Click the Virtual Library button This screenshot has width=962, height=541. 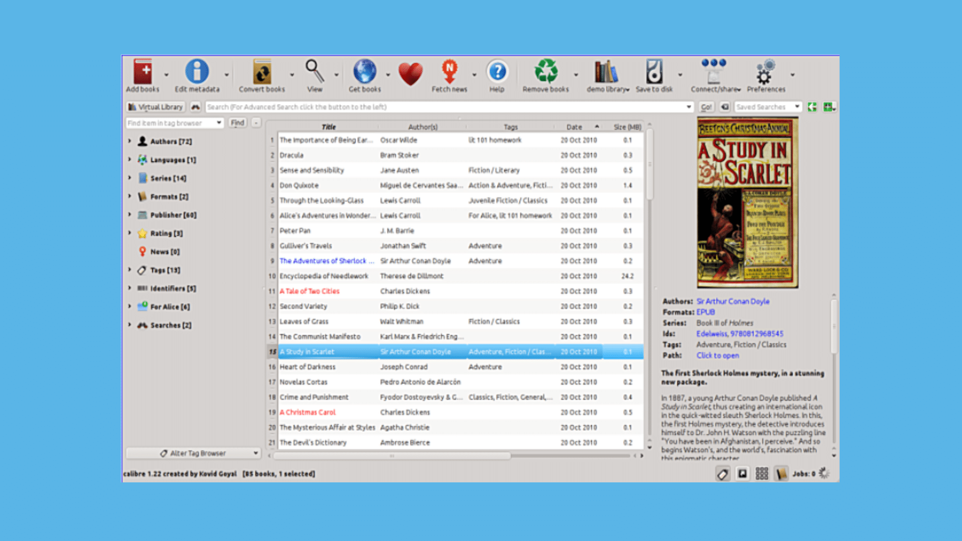[156, 107]
